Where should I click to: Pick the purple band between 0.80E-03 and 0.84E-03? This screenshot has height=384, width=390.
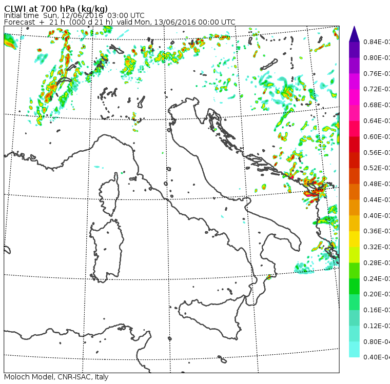(x=354, y=50)
